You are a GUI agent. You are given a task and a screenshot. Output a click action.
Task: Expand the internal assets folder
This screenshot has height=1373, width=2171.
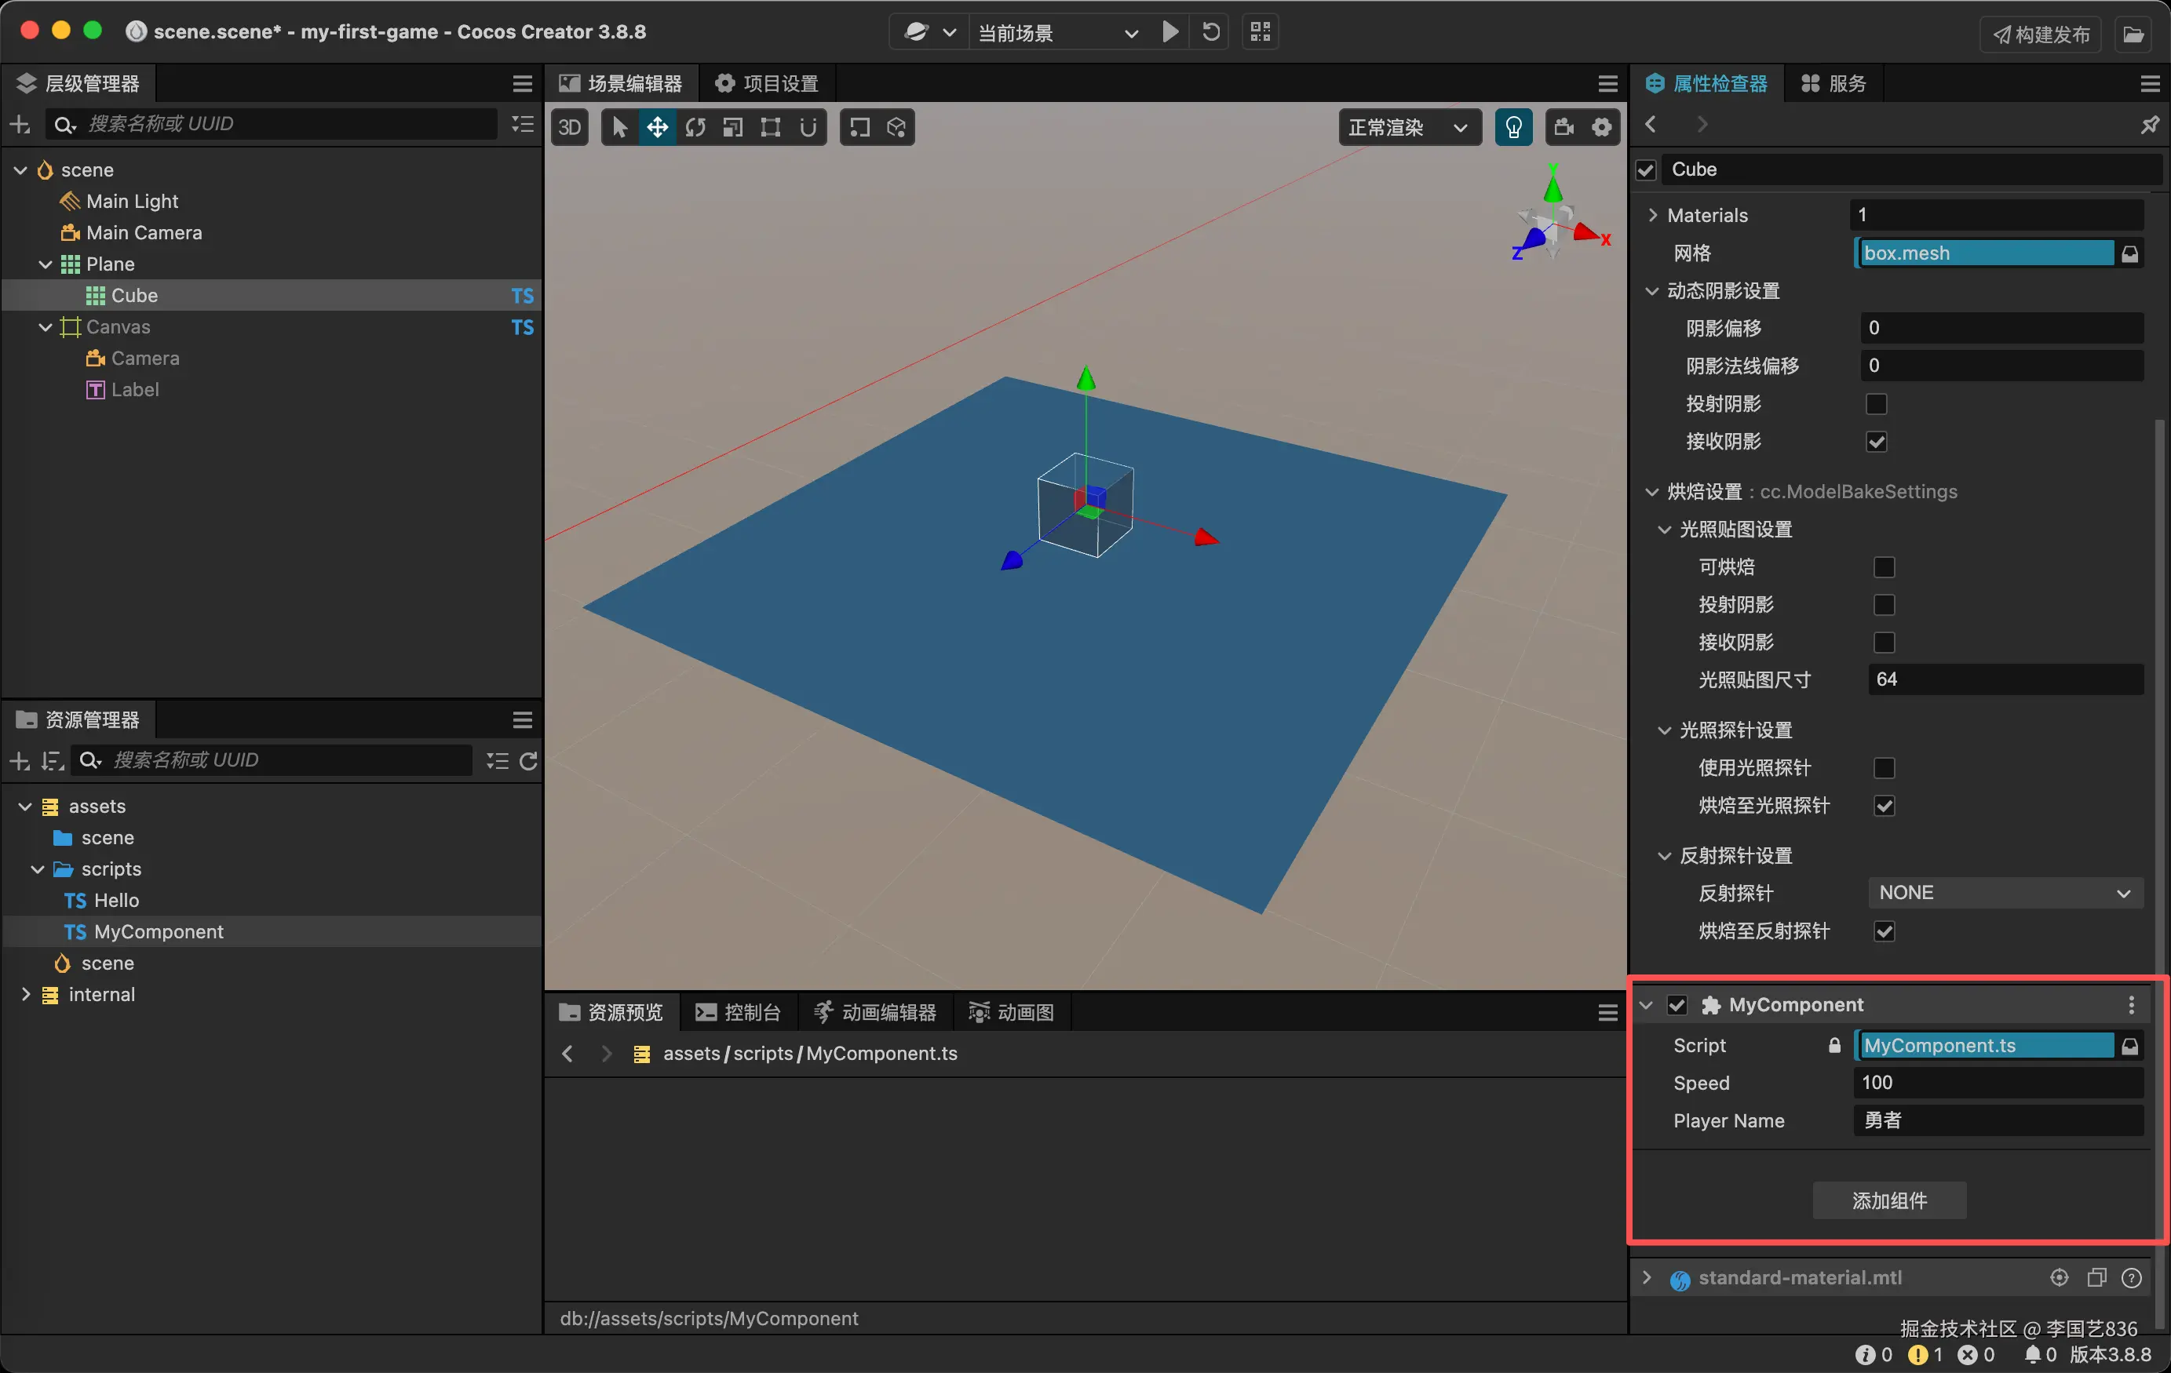pos(25,994)
